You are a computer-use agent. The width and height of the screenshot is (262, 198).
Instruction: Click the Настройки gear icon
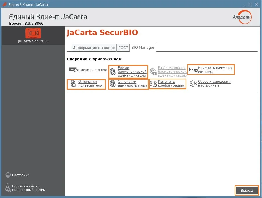coord(8,175)
